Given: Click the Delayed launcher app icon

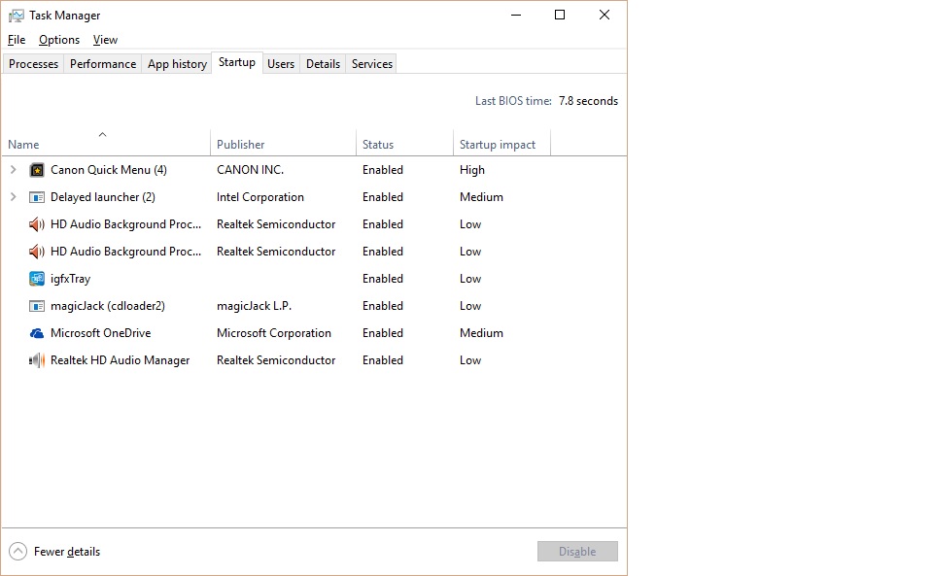Looking at the screenshot, I should tap(37, 197).
